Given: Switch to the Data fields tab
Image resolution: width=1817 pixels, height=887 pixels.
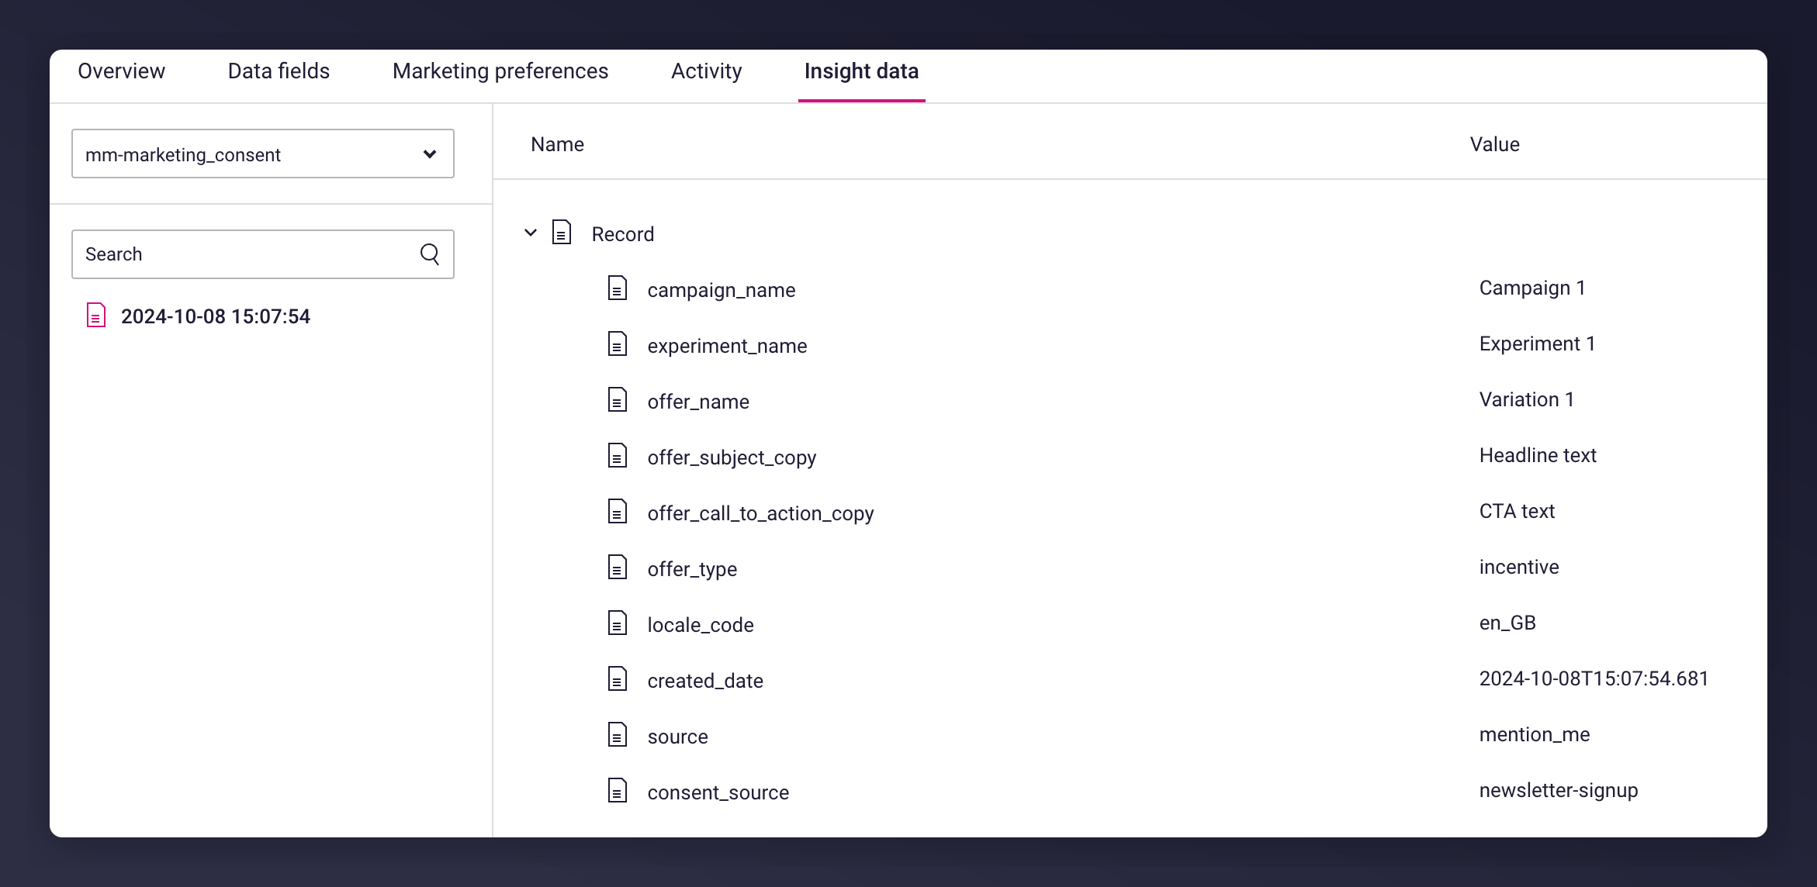Looking at the screenshot, I should (x=279, y=71).
